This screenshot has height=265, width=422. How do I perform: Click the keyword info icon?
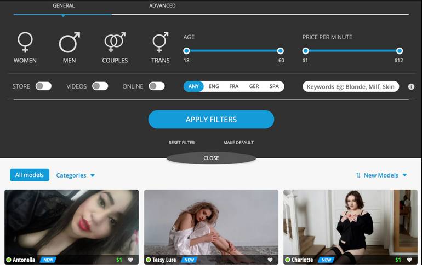[x=411, y=87]
